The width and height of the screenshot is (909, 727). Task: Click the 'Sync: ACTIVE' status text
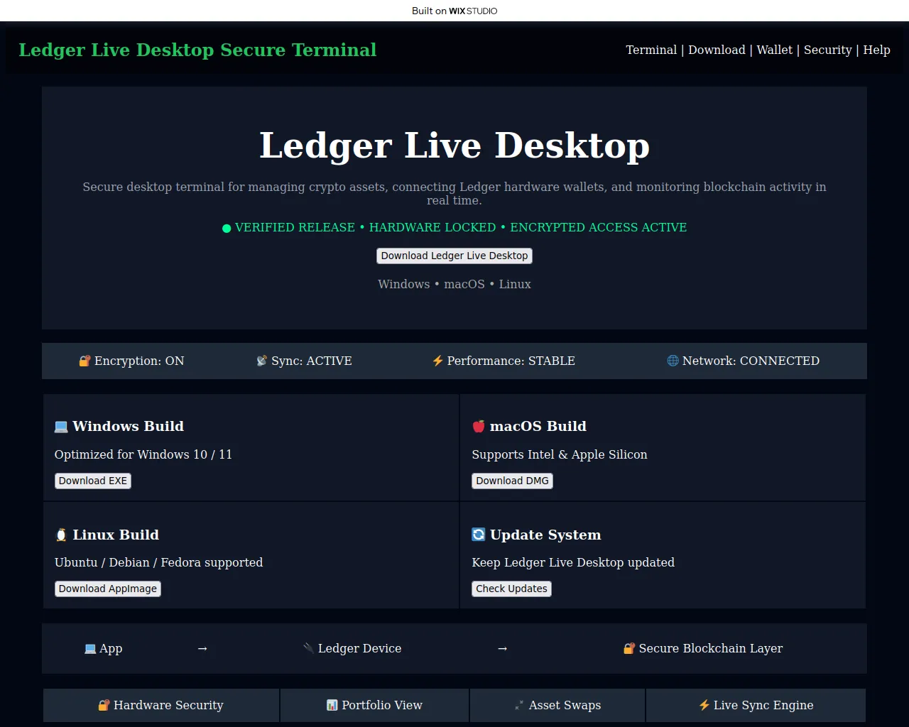click(x=312, y=361)
